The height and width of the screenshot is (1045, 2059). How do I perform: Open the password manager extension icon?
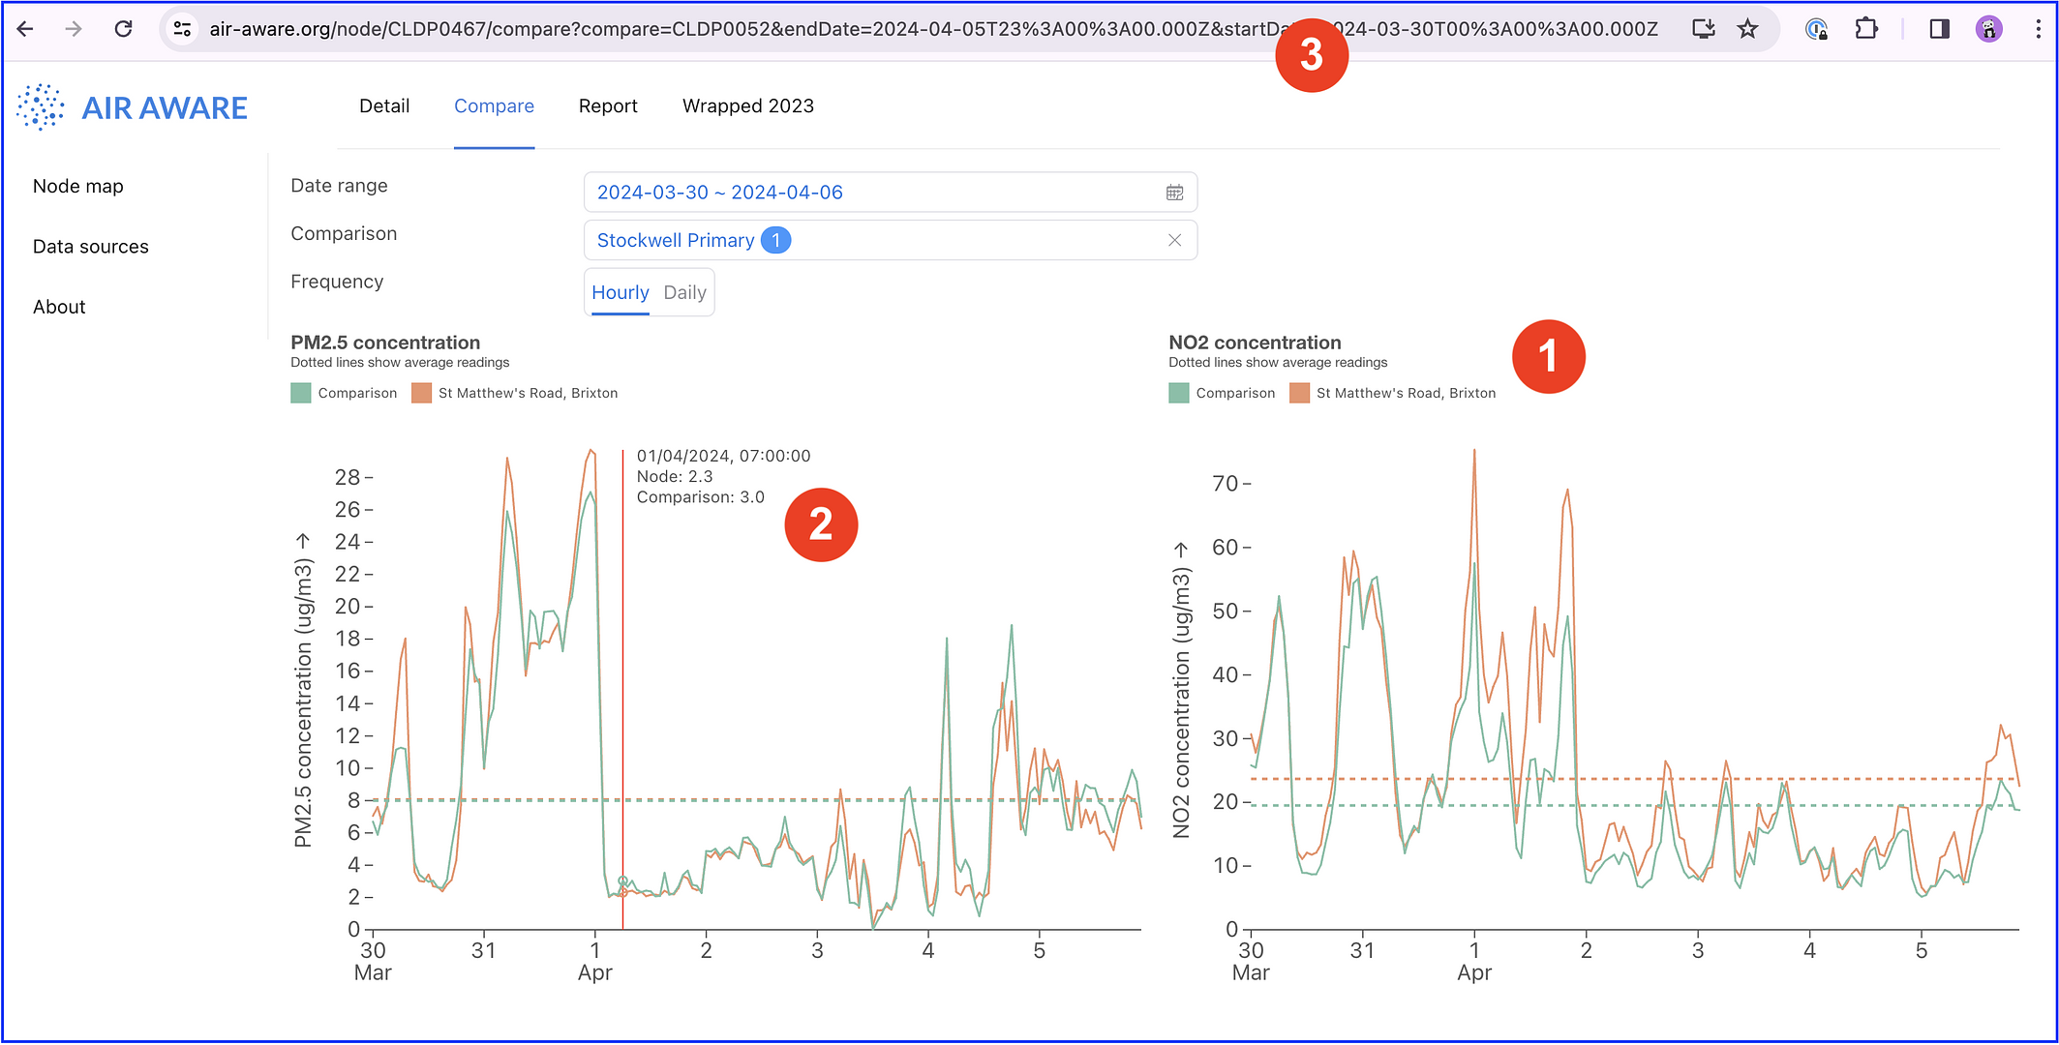point(1816,29)
